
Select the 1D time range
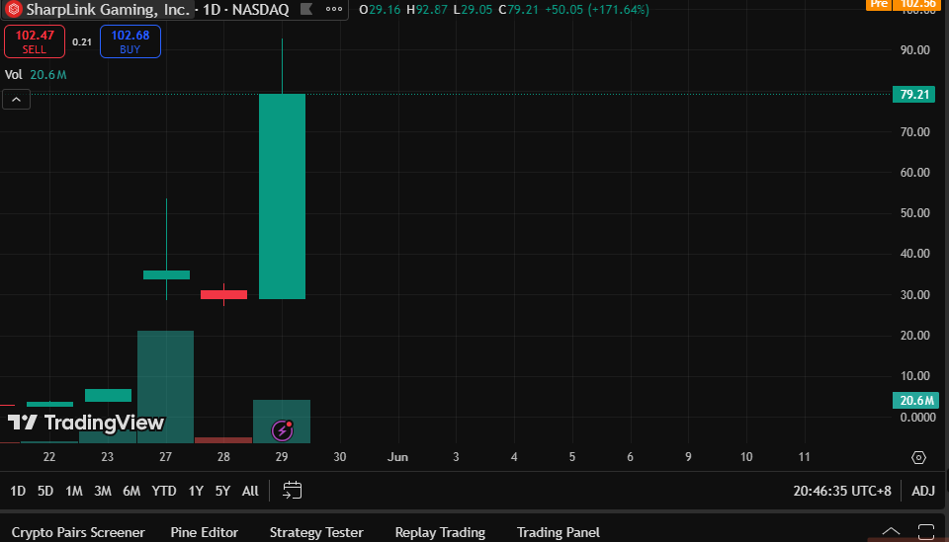(x=18, y=491)
